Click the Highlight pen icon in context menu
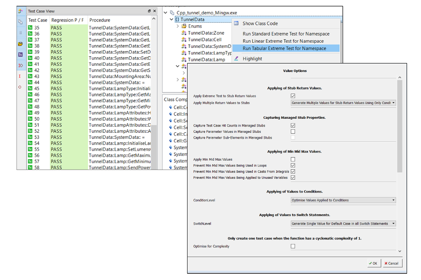Image resolution: width=421 pixels, height=280 pixels. (x=236, y=59)
